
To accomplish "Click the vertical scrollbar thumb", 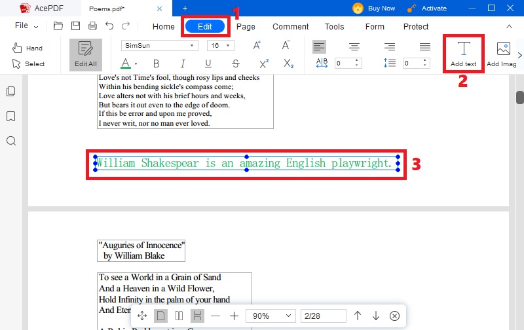I will (x=520, y=98).
